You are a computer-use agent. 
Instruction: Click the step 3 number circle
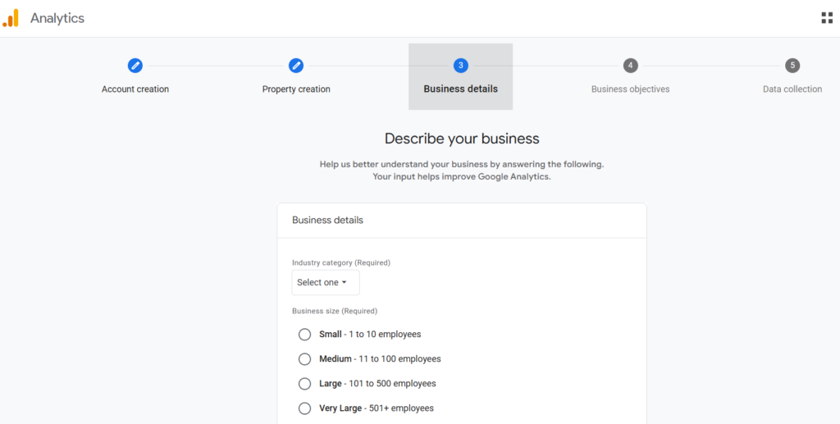[x=461, y=66]
